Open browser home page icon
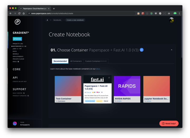 point(24,13)
